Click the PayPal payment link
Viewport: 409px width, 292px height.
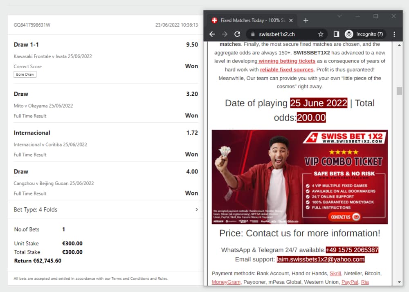coord(350,282)
